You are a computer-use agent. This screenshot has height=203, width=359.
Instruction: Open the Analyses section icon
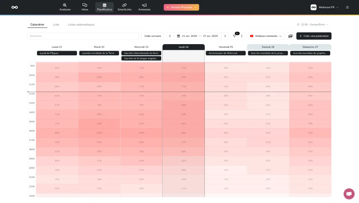pyautogui.click(x=65, y=7)
